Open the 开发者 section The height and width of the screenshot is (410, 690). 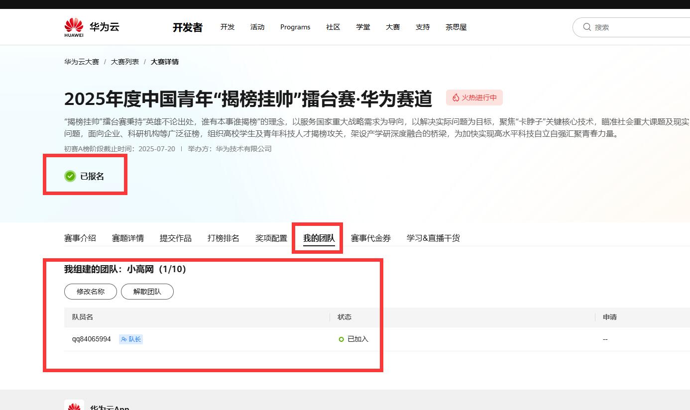(x=188, y=27)
